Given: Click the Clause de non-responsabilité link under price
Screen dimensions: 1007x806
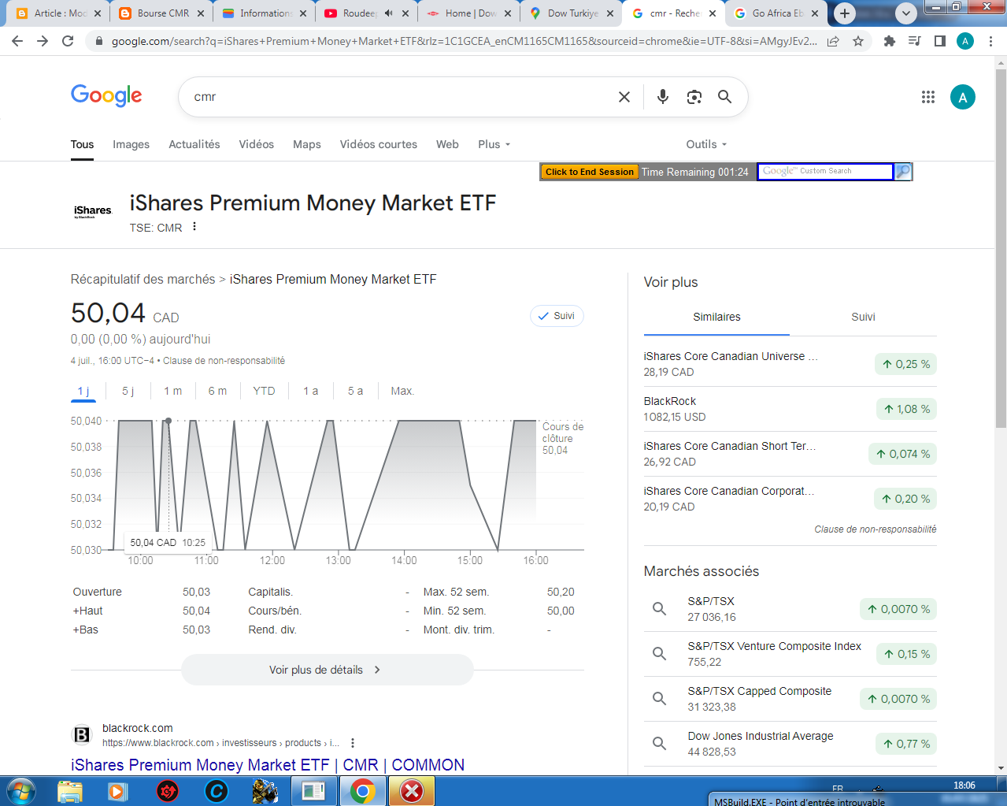Looking at the screenshot, I should (x=224, y=361).
